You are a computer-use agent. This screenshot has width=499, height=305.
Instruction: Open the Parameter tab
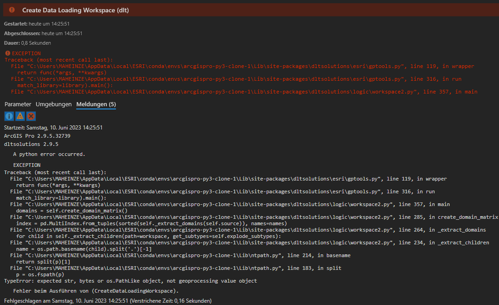tap(17, 104)
